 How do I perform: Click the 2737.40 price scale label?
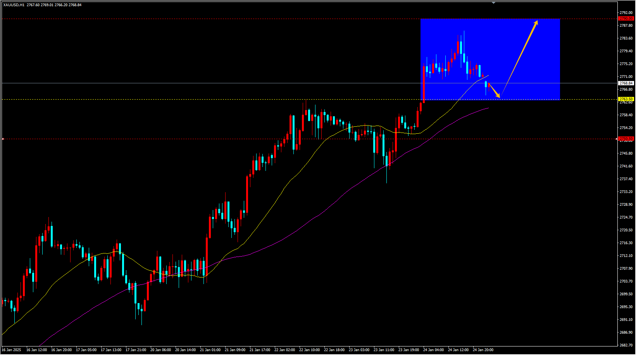coord(626,179)
